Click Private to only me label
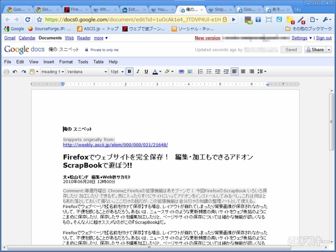Viewport: 336px width, 252px height. click(102, 50)
